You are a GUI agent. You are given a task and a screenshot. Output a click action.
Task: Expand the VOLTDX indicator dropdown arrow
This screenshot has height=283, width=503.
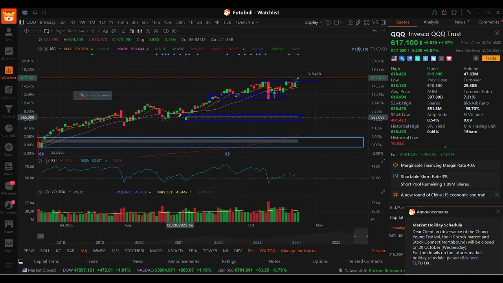(x=70, y=192)
